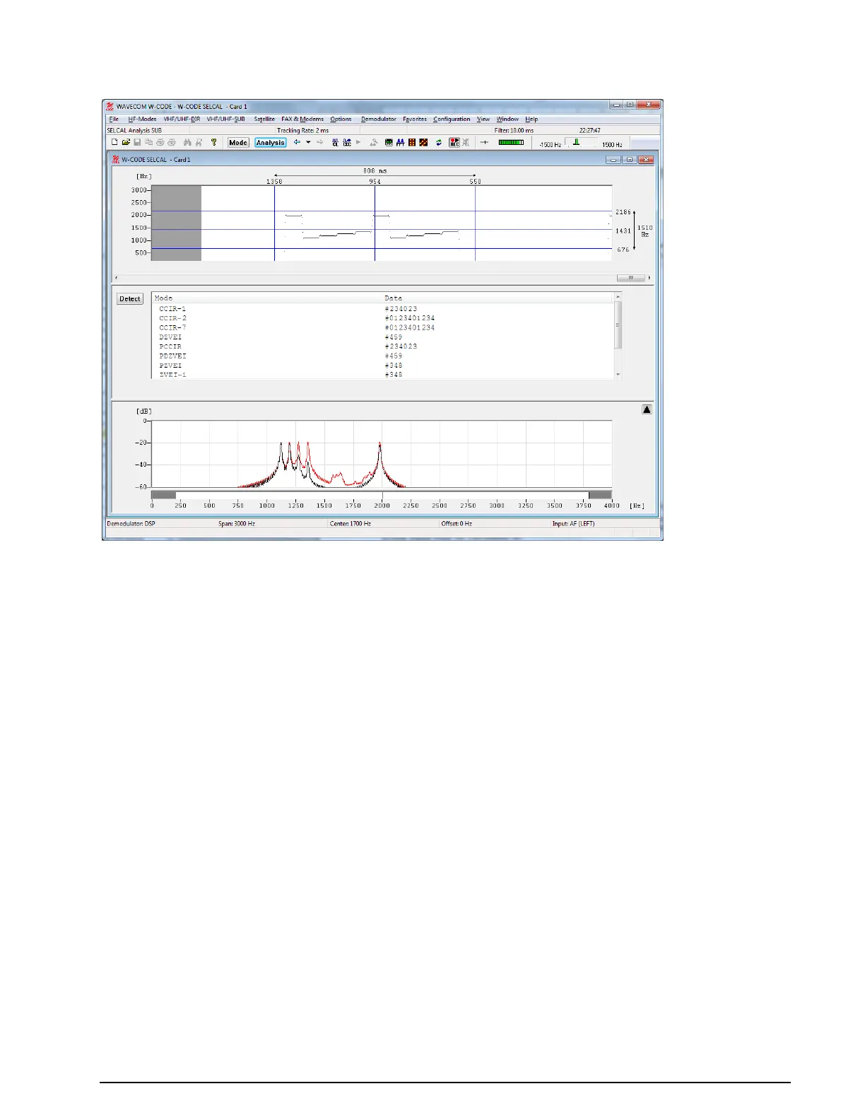The height and width of the screenshot is (1120, 865).
Task: Select the PCCIR row in detection list
Action: 382,346
